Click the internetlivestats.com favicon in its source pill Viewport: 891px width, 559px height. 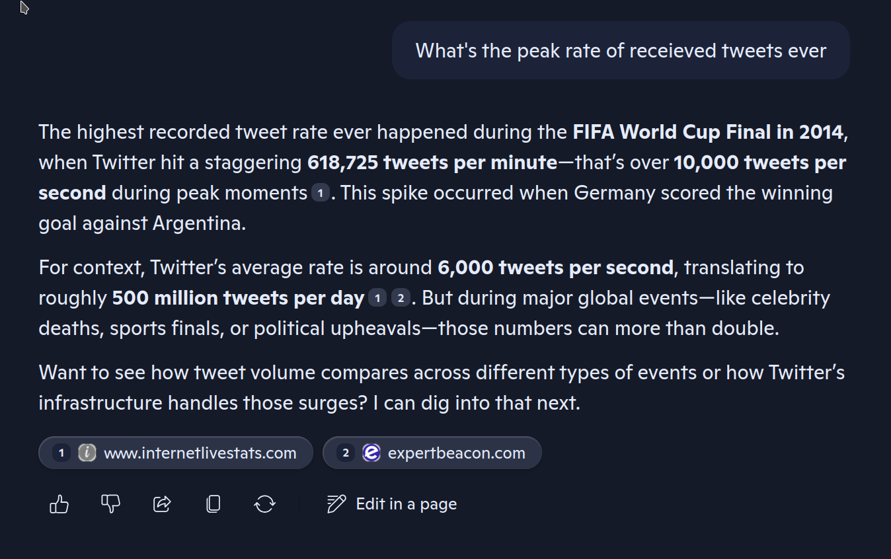pos(87,453)
